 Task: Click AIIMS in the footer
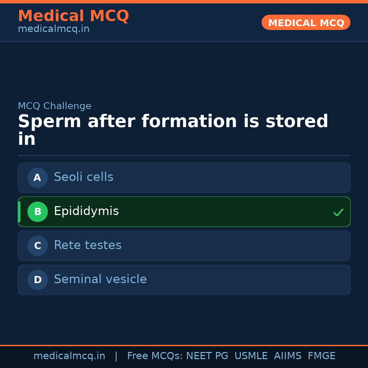[288, 356]
